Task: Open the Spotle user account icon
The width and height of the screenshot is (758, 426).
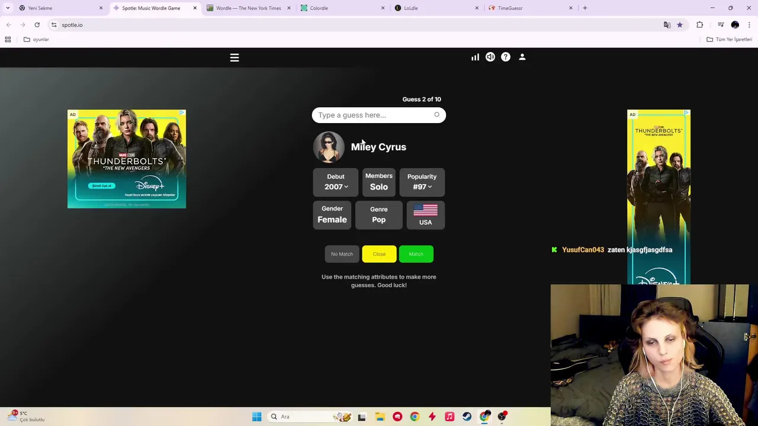Action: (x=522, y=57)
